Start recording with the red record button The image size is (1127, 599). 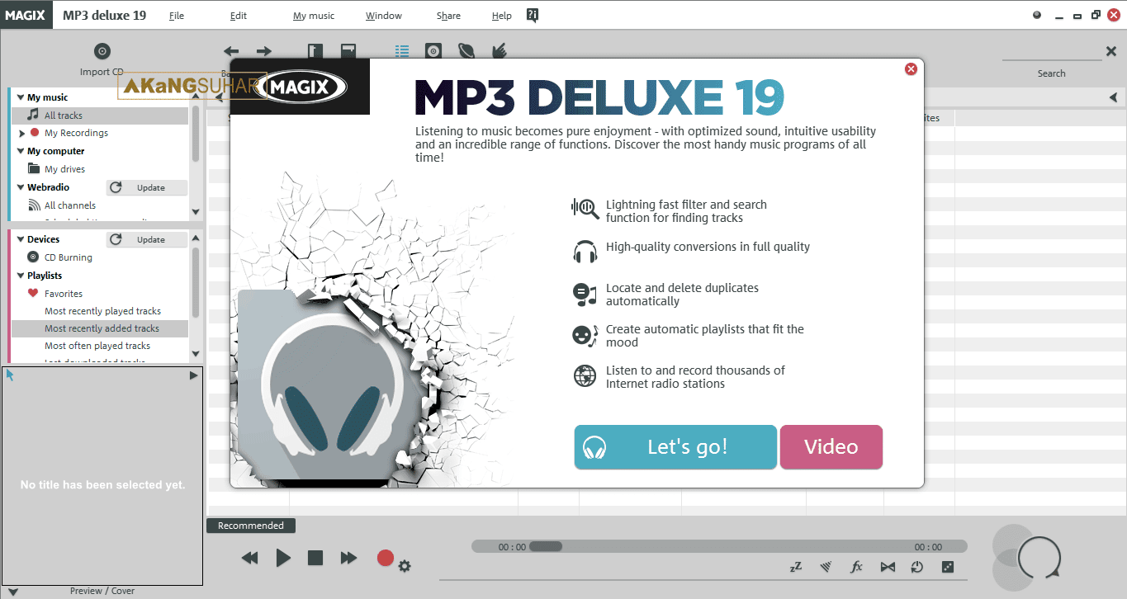click(385, 558)
